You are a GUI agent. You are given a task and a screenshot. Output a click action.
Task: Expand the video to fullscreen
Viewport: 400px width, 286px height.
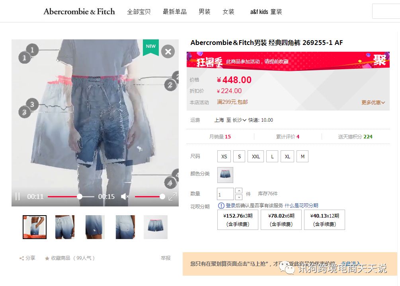coord(173,197)
